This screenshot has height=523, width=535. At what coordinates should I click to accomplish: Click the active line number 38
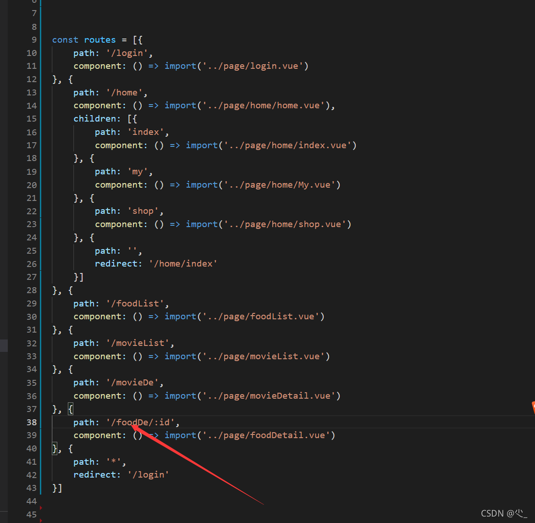[31, 423]
